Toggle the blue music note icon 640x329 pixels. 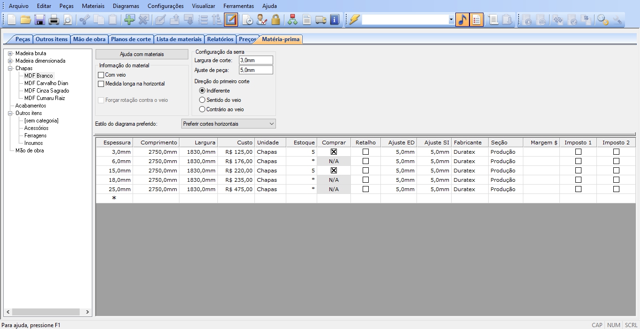[x=462, y=20]
